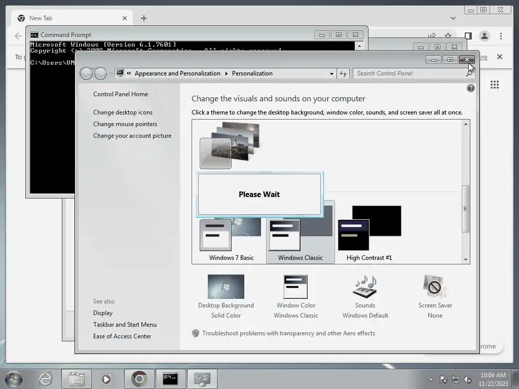
Task: Launch Internet Explorer from taskbar
Action: click(45, 379)
